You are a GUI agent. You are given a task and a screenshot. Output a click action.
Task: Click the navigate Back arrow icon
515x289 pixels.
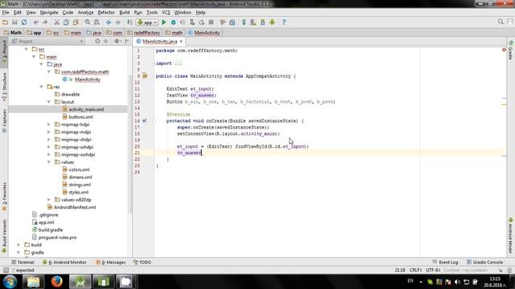tap(109, 22)
